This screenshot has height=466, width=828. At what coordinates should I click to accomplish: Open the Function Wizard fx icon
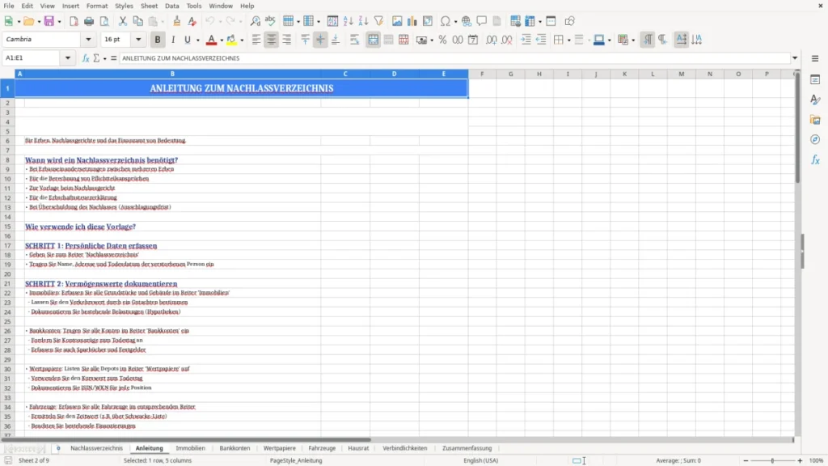point(86,58)
